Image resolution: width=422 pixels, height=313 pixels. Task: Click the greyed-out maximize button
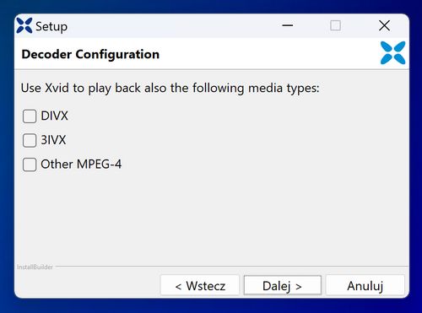[x=335, y=25]
